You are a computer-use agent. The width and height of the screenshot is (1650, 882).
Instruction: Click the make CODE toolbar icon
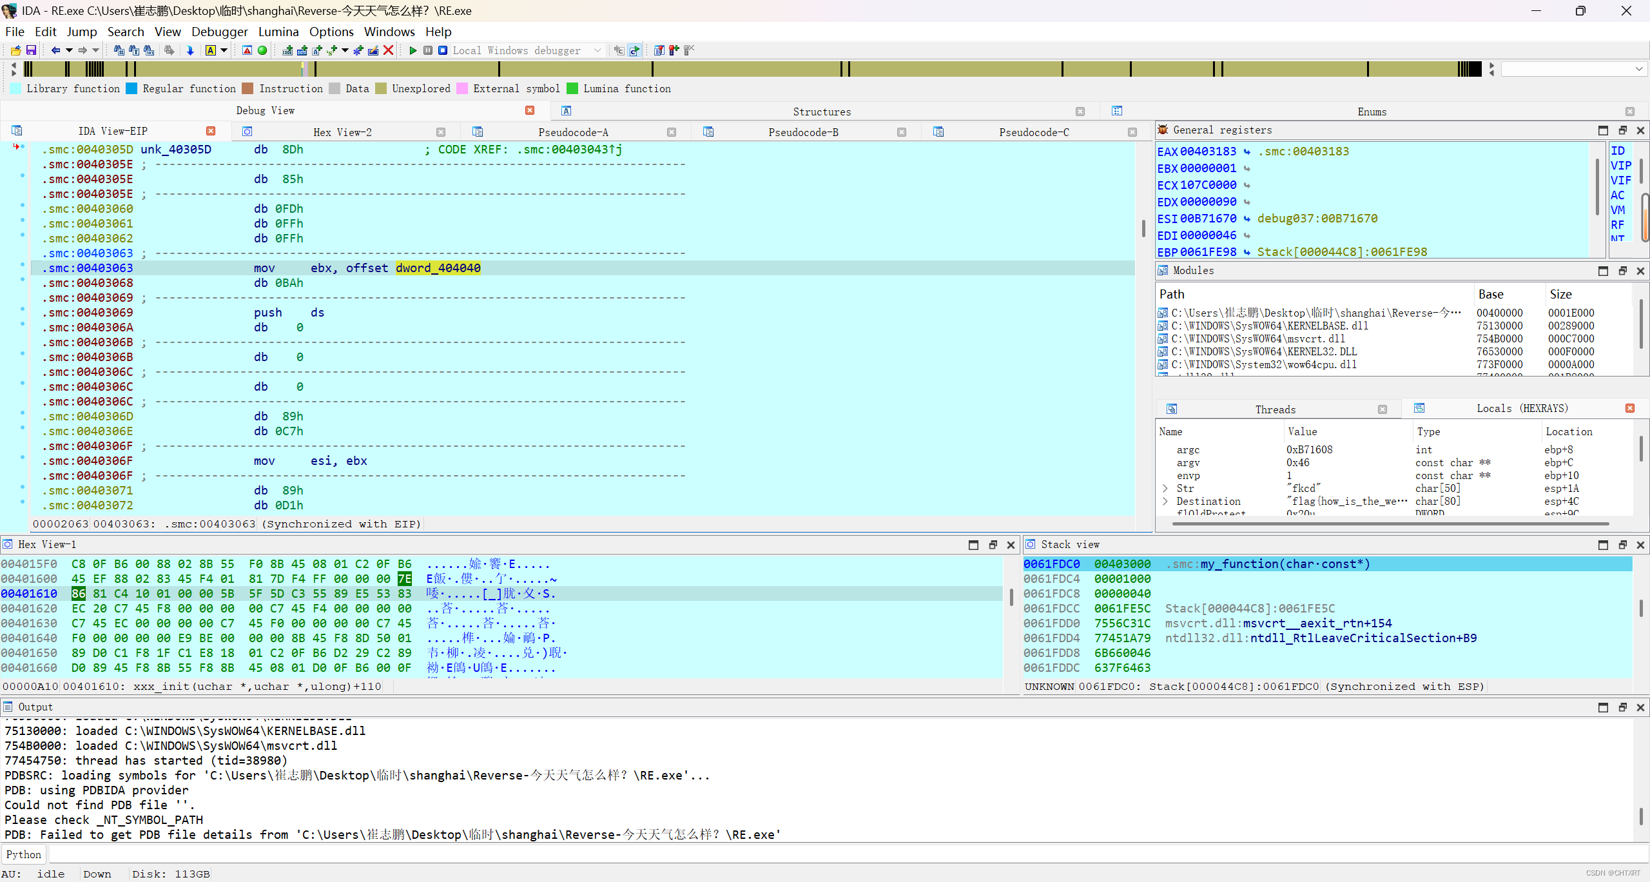point(287,50)
